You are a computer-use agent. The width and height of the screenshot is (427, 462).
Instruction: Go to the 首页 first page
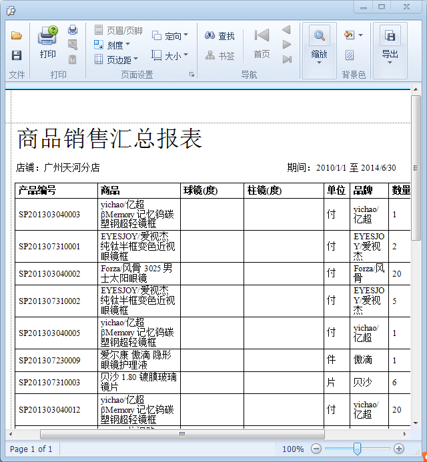[x=262, y=43]
